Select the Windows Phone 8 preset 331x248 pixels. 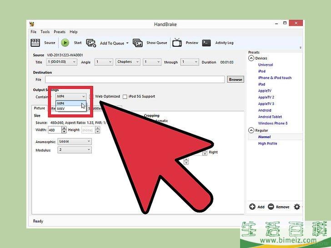coord(273,124)
